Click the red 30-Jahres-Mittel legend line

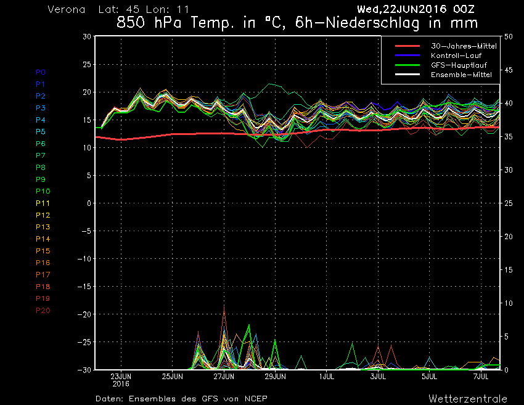pos(407,46)
